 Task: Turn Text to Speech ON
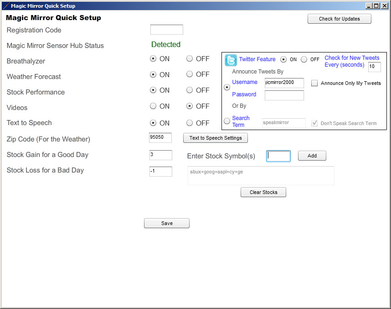pos(153,123)
